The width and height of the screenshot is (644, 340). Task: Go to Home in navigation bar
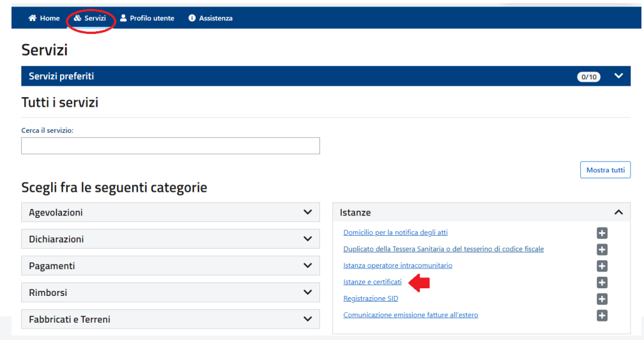pyautogui.click(x=44, y=18)
